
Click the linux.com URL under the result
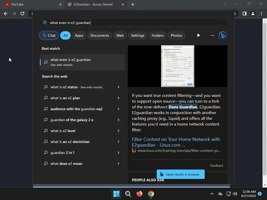(x=179, y=151)
